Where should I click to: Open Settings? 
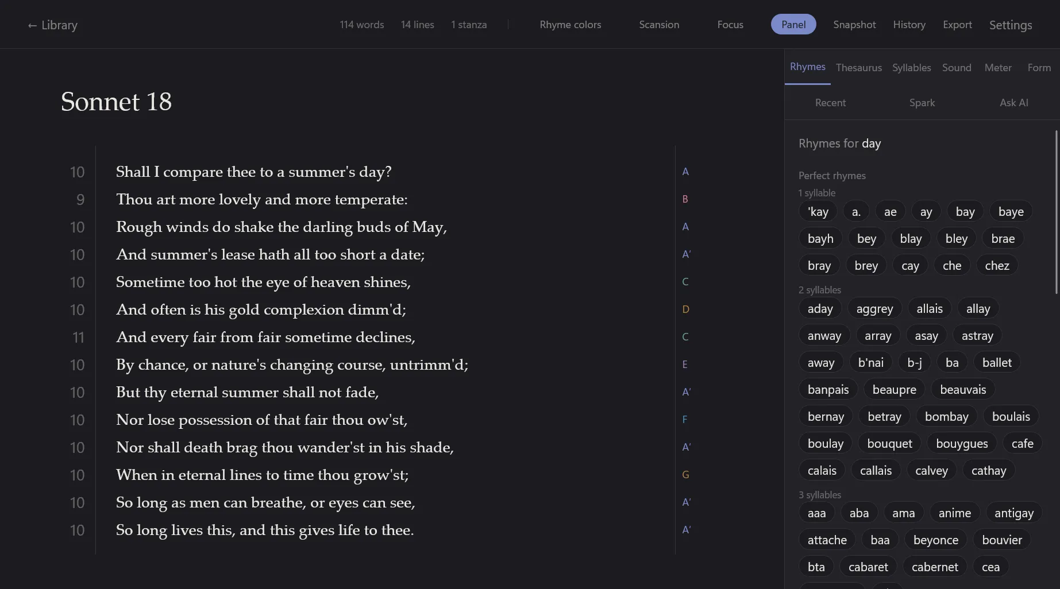point(1011,25)
